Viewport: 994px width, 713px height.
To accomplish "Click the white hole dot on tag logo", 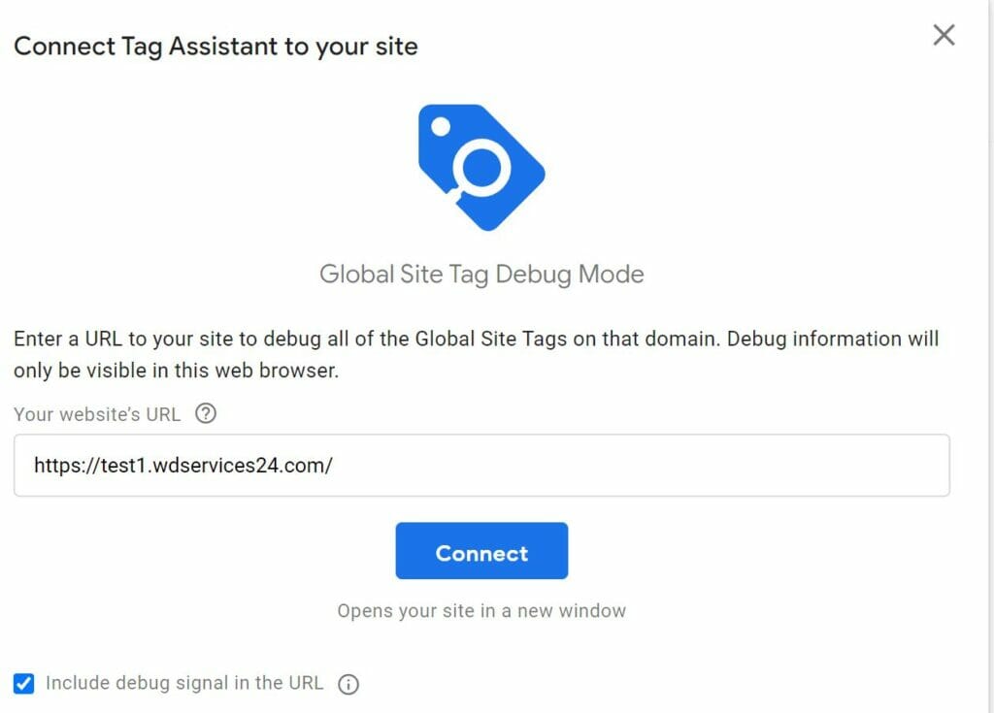I will click(441, 127).
